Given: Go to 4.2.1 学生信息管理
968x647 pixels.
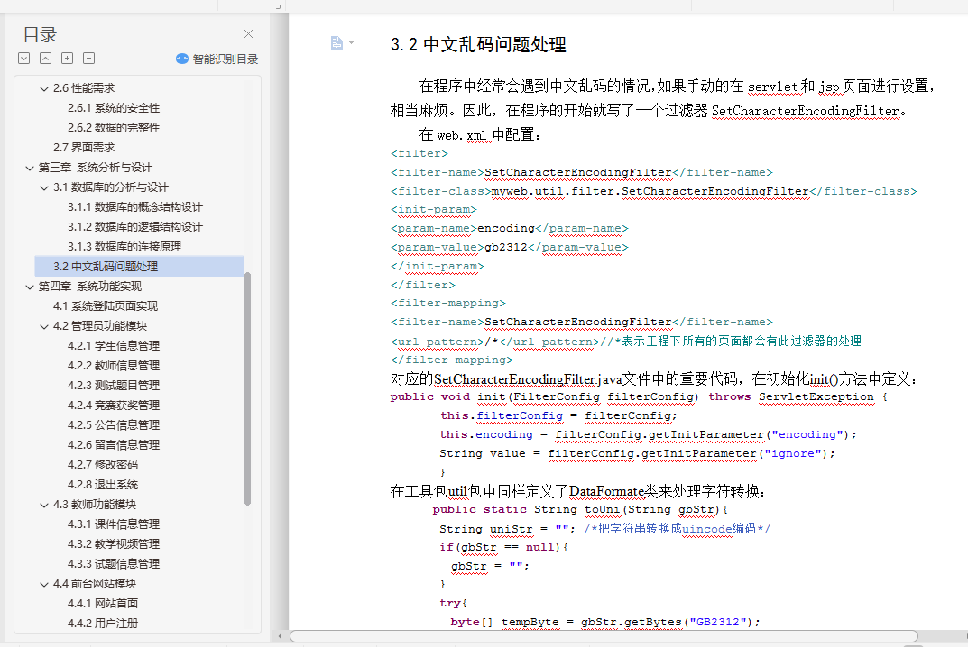Looking at the screenshot, I should click(114, 346).
